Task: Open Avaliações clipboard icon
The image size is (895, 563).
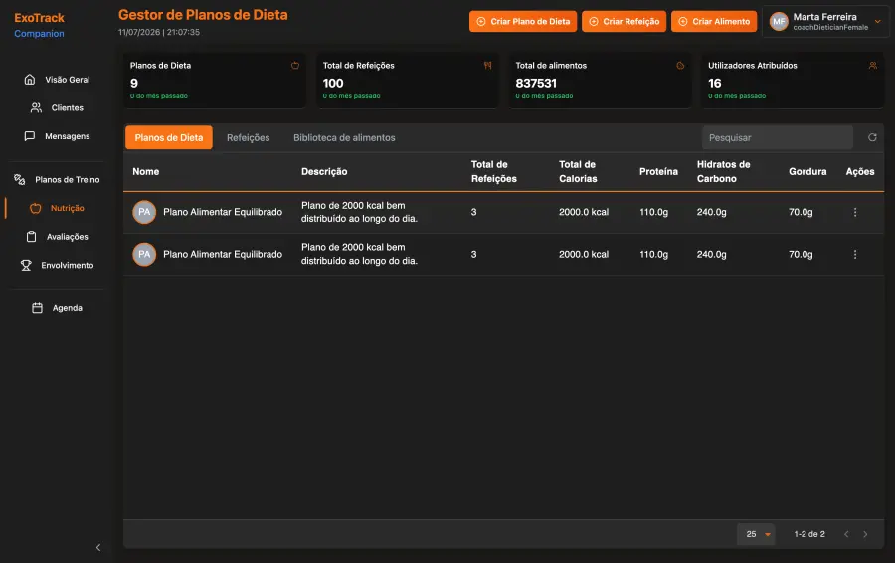Action: click(x=32, y=237)
